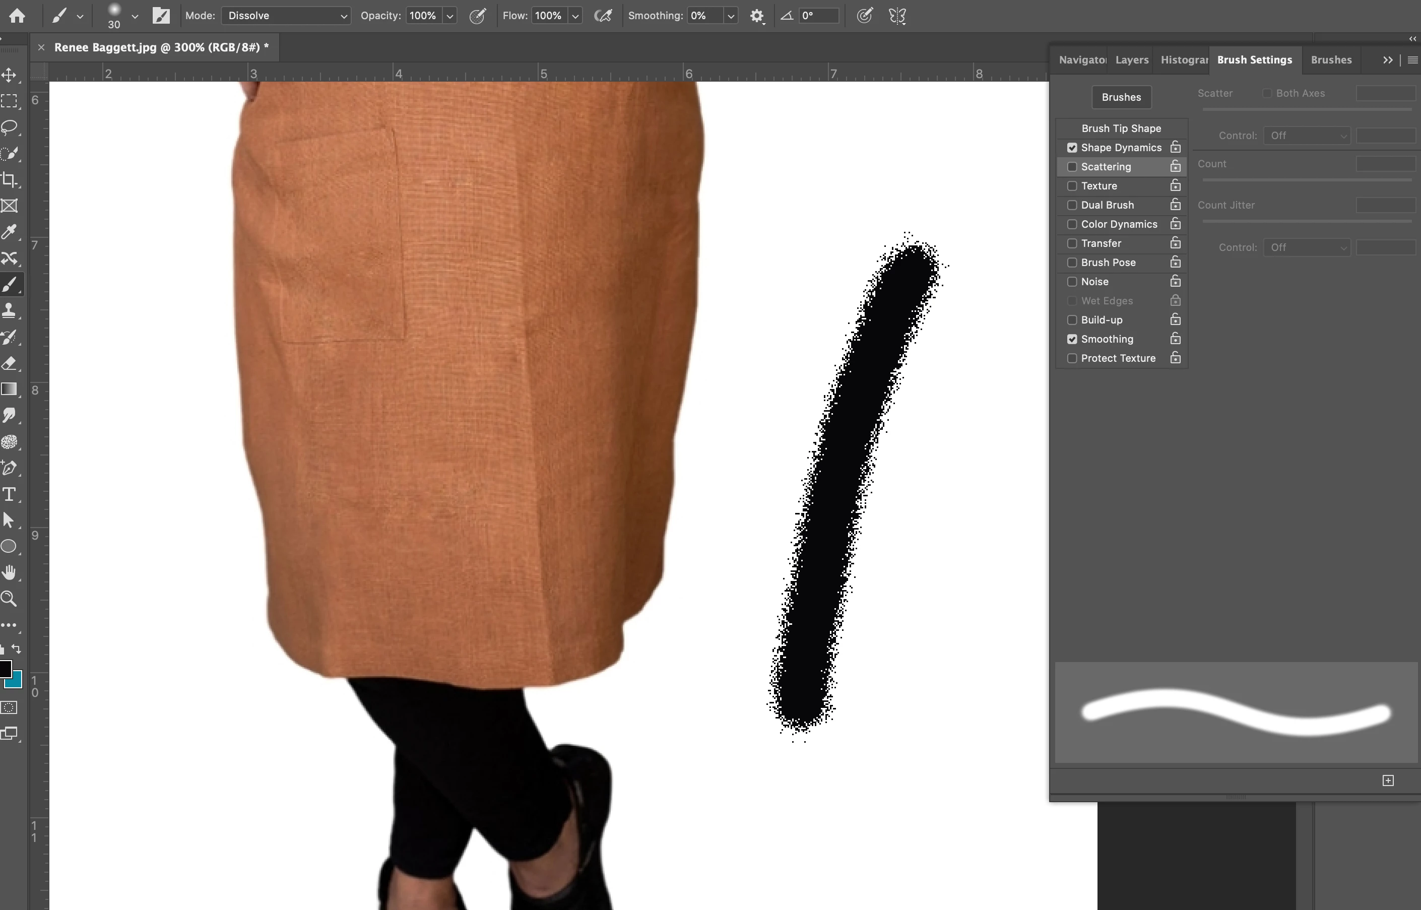Activate the Zoom tool
1421x910 pixels.
click(x=9, y=599)
